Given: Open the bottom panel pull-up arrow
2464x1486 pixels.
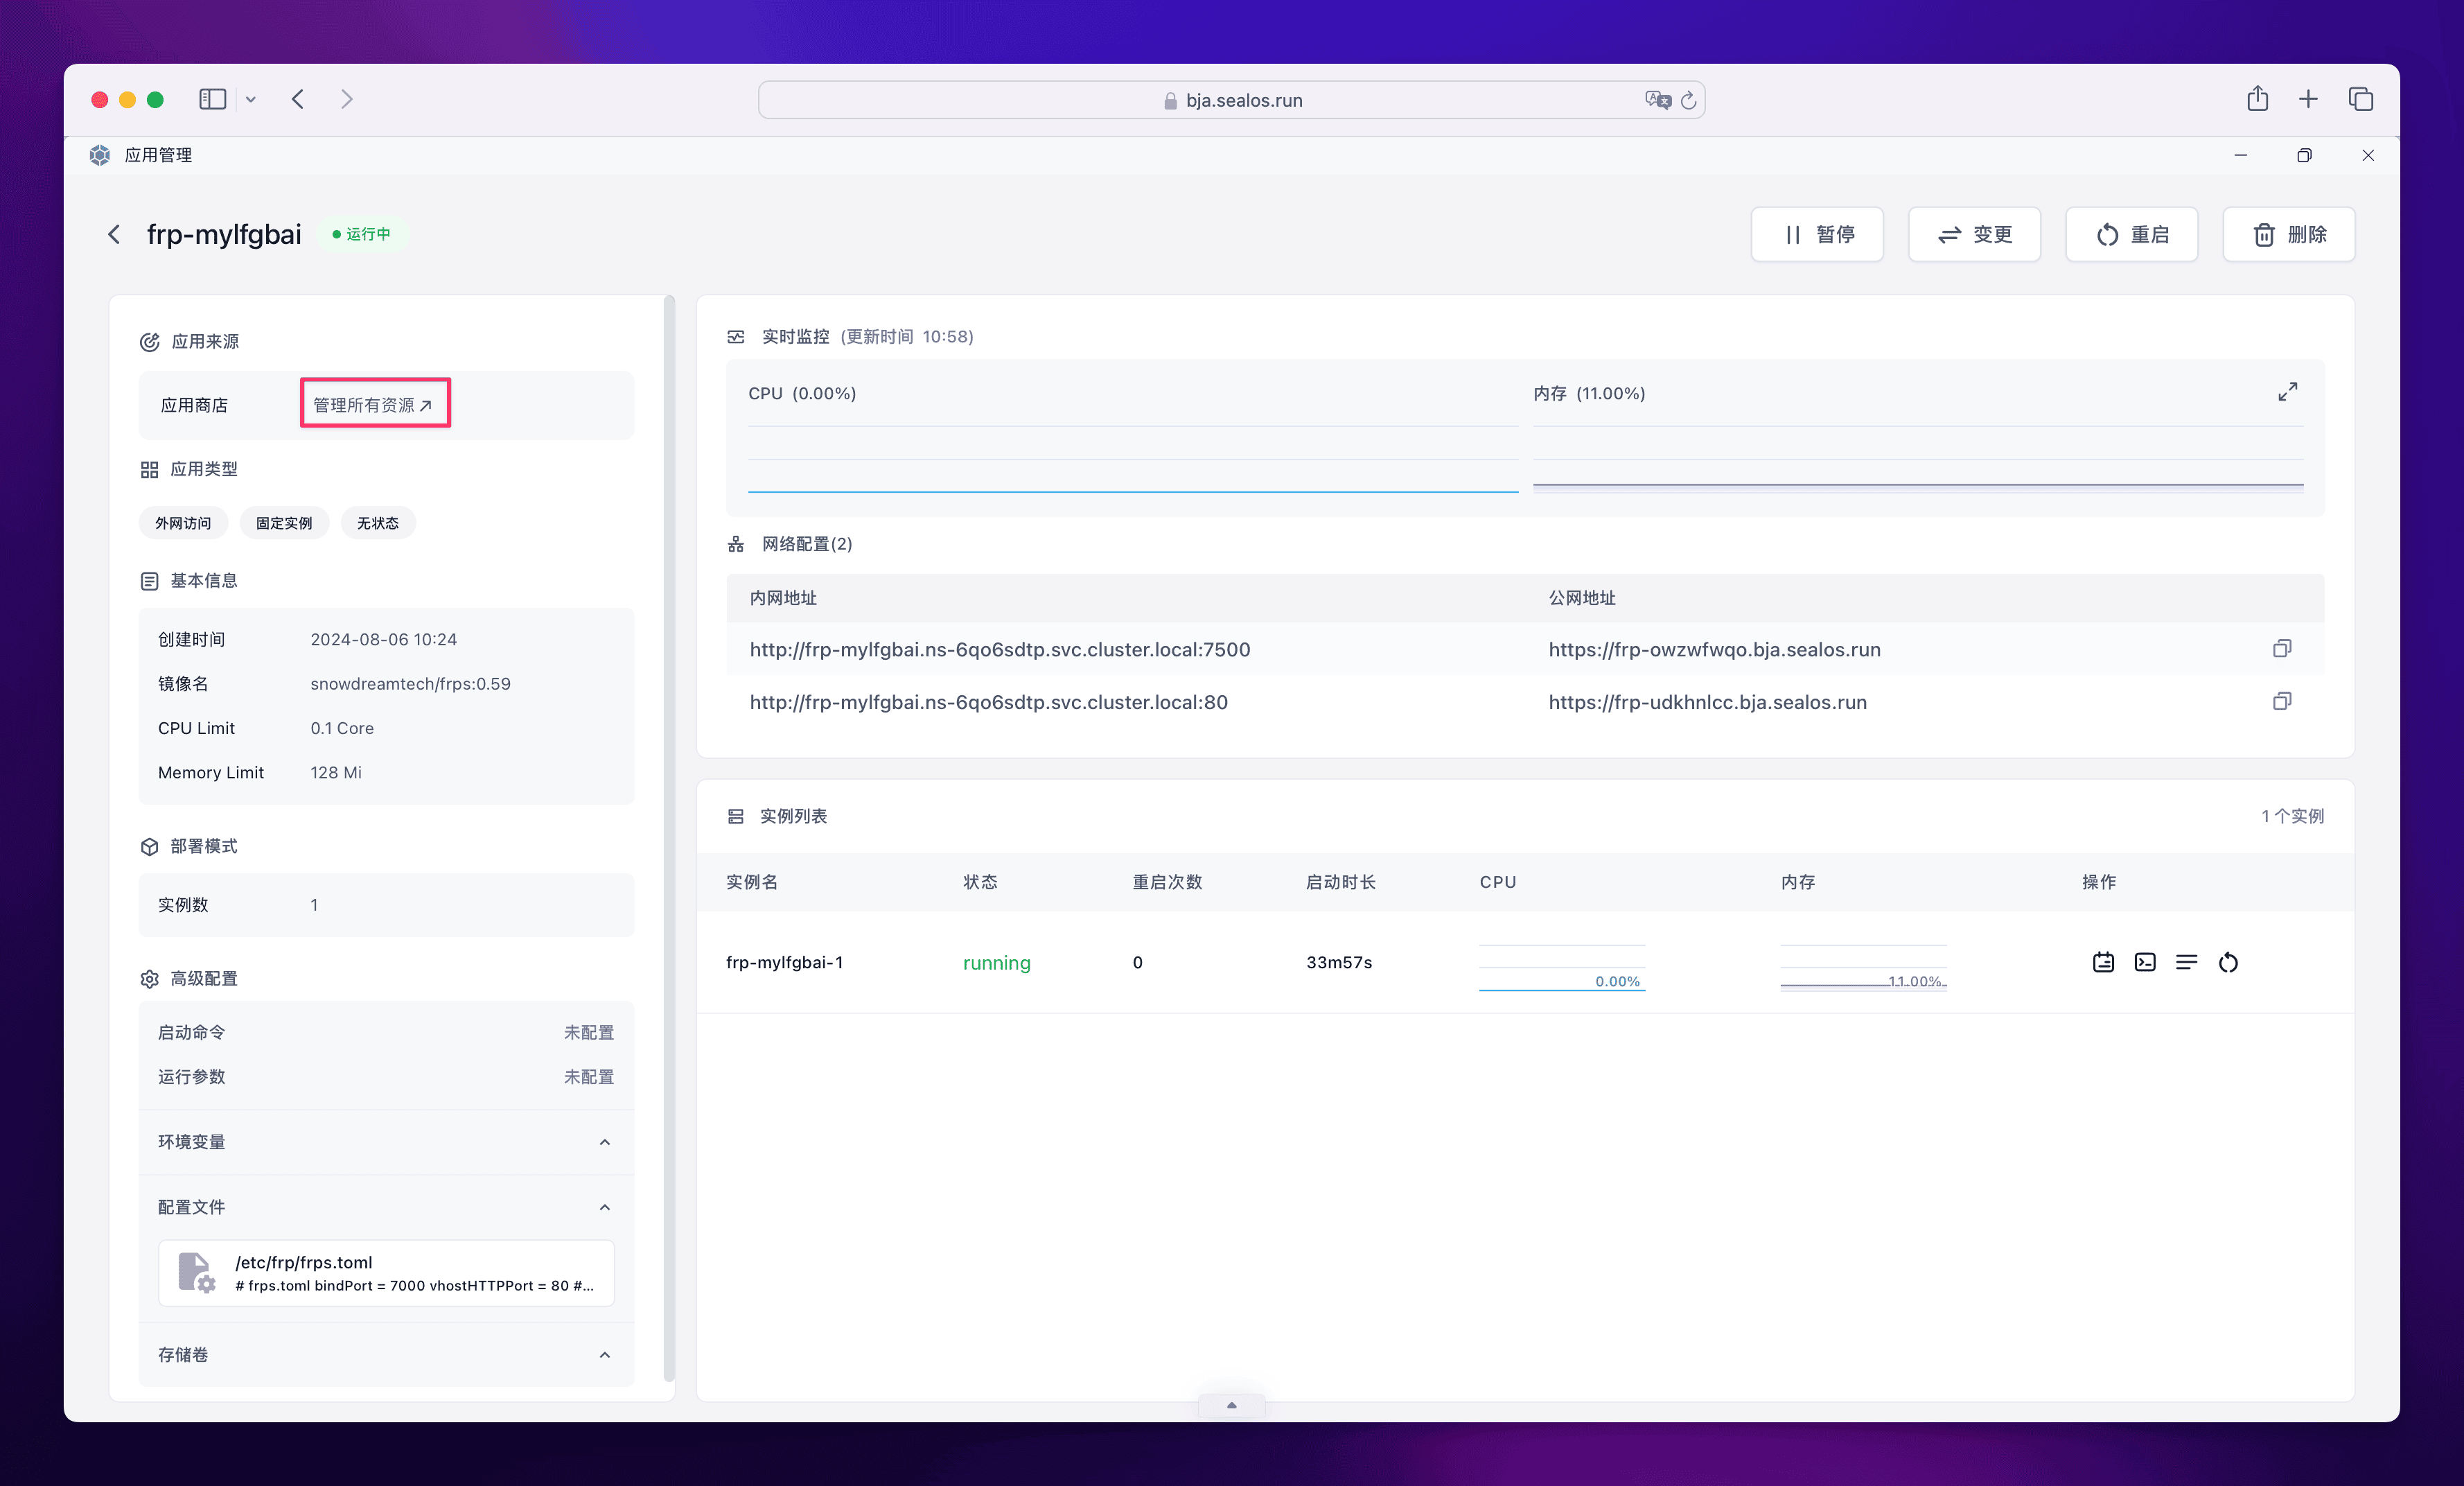Looking at the screenshot, I should (1231, 1405).
